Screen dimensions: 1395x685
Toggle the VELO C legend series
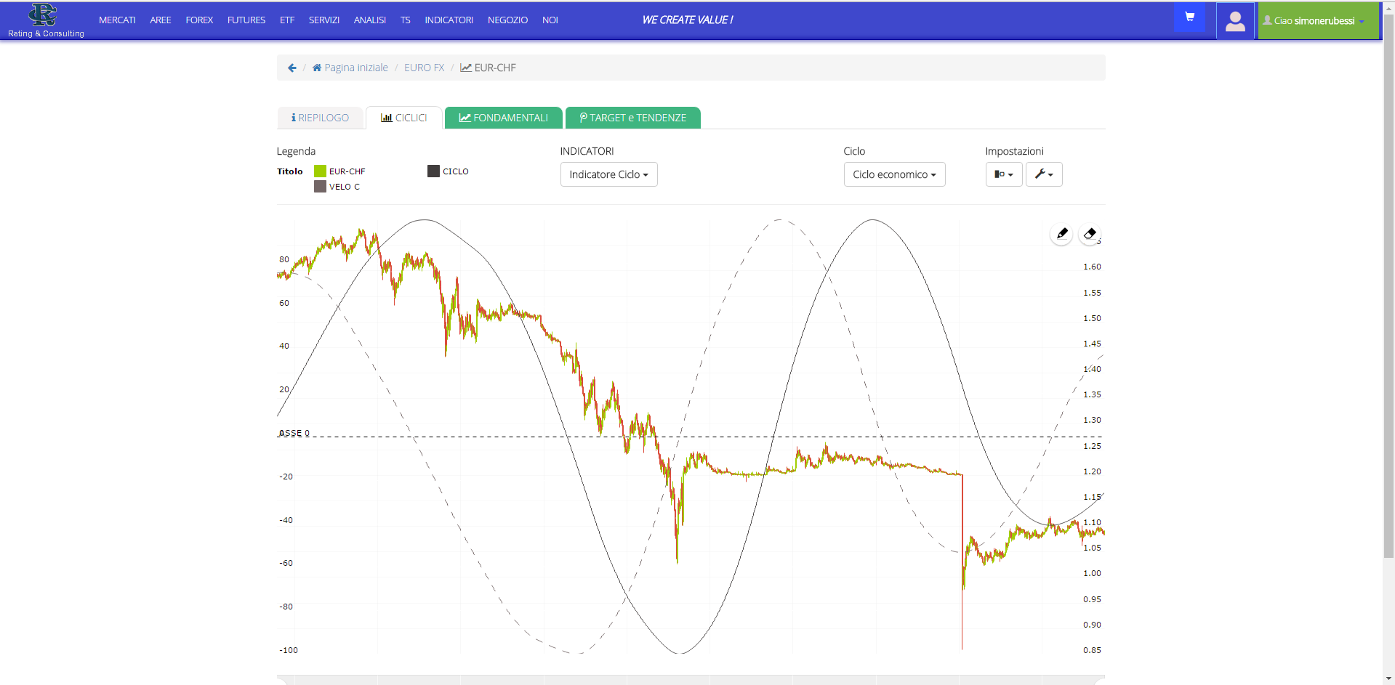(x=337, y=187)
